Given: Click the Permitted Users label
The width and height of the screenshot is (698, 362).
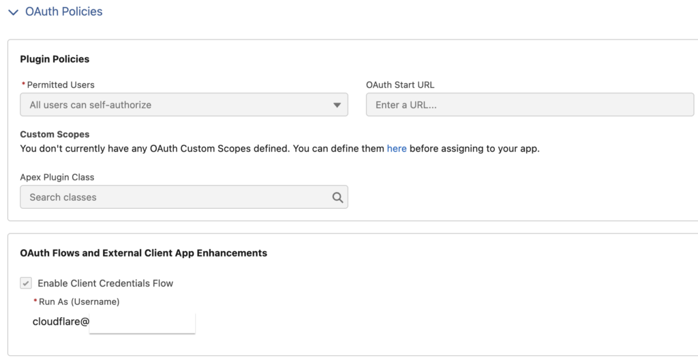Looking at the screenshot, I should (x=61, y=85).
